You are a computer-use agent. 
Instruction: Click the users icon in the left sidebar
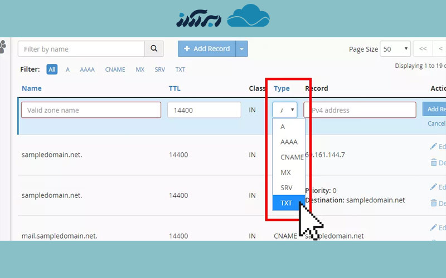point(3,47)
